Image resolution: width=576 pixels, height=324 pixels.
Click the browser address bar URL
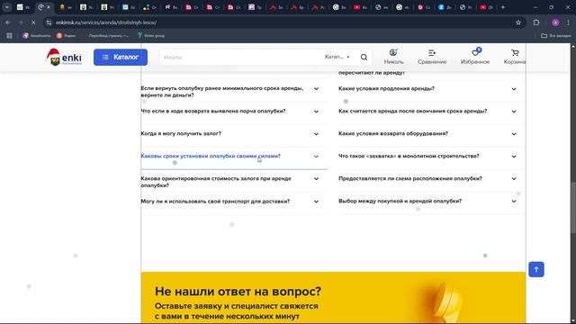pyautogui.click(x=106, y=22)
